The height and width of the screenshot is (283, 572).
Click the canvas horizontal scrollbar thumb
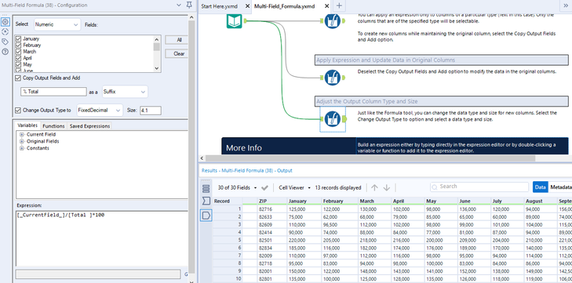click(x=370, y=158)
